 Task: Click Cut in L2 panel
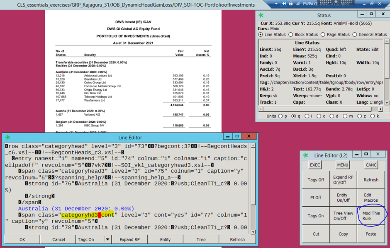pos(316,234)
